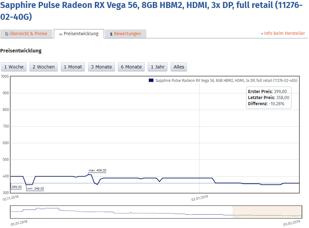Viewport: 309px width, 228px height.
Task: Click the min: 349,00 label on the chart
Action: pyautogui.click(x=36, y=189)
